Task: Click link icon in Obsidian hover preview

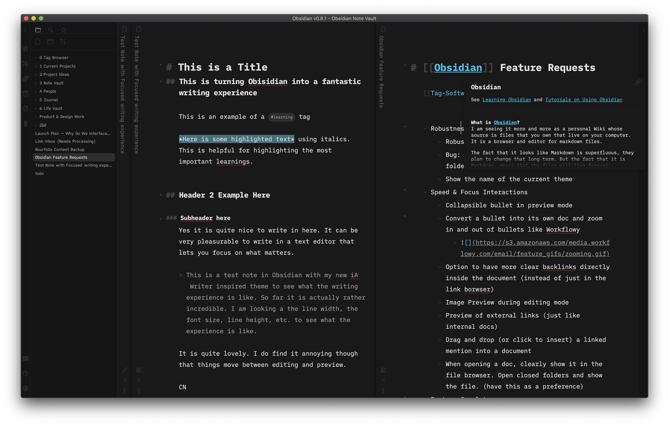Action: [x=637, y=82]
